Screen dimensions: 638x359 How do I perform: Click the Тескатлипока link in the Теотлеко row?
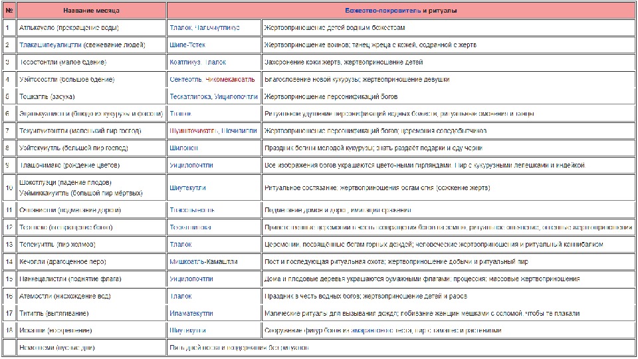(191, 227)
